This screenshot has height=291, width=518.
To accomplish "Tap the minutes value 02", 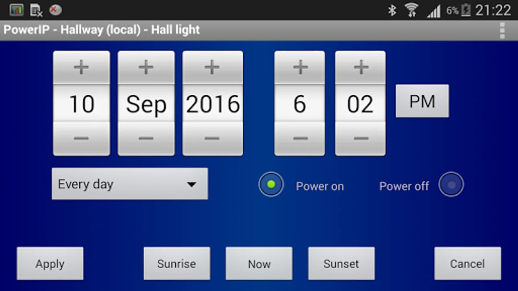I will [x=360, y=103].
